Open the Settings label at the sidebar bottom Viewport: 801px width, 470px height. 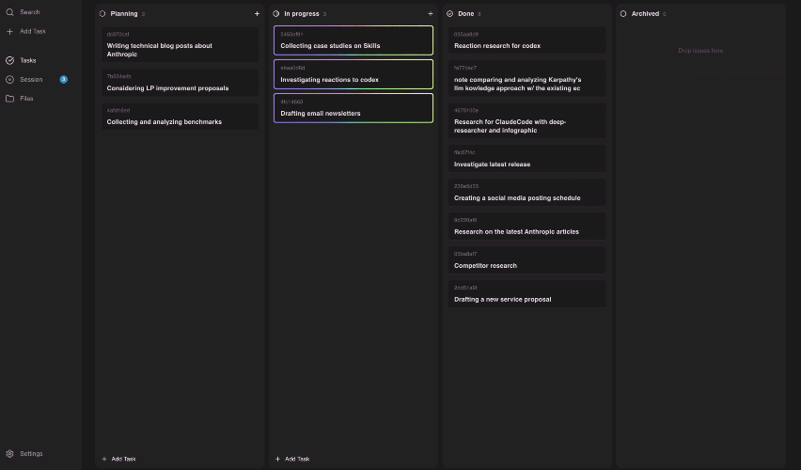pos(31,454)
